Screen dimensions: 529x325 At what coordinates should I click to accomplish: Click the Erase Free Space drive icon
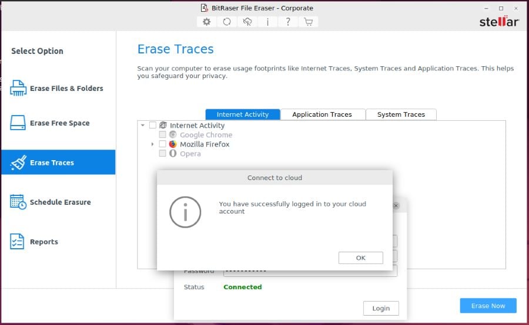(18, 123)
